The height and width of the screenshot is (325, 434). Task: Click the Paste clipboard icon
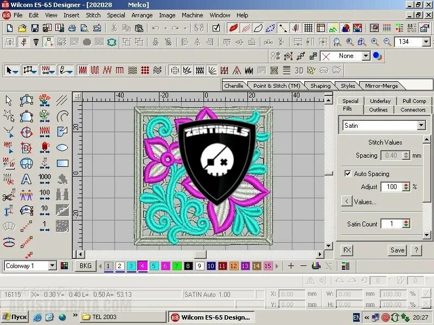(x=139, y=28)
